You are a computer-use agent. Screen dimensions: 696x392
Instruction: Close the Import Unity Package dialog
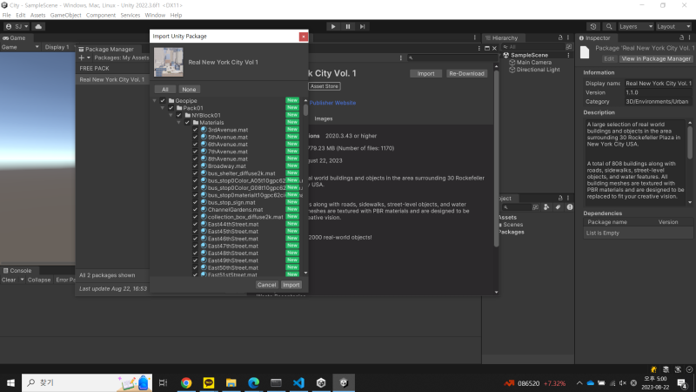[303, 37]
